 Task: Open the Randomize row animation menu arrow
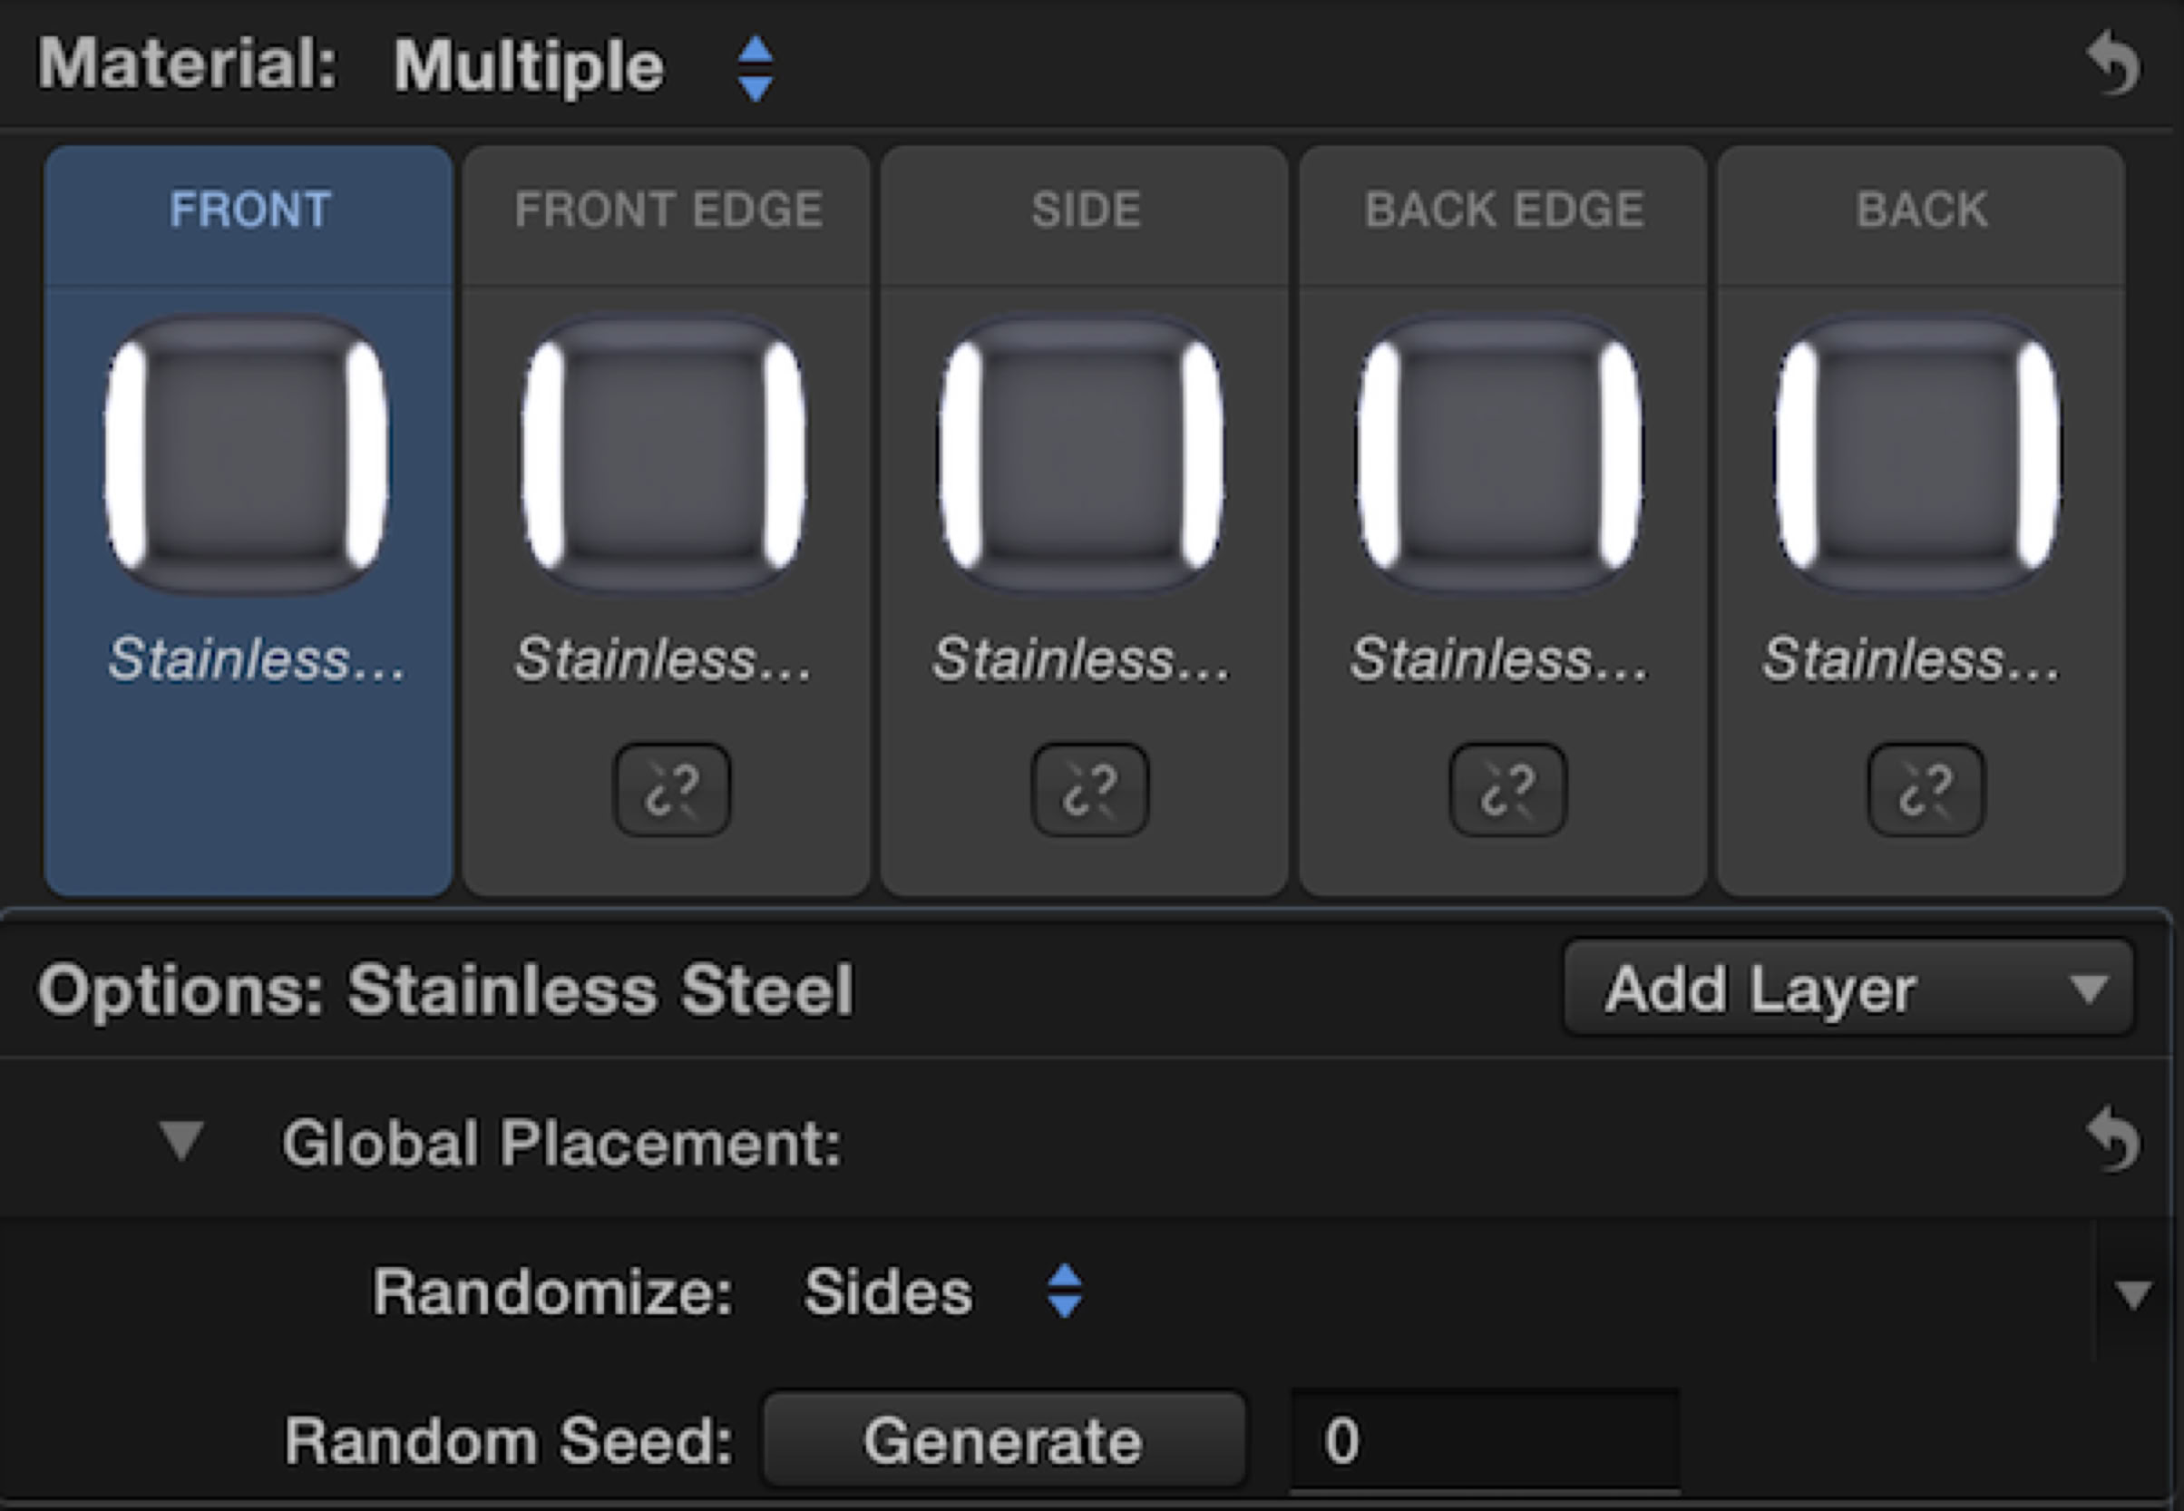tap(2132, 1293)
